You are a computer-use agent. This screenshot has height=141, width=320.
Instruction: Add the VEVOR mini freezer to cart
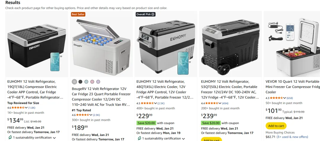[x=276, y=126]
